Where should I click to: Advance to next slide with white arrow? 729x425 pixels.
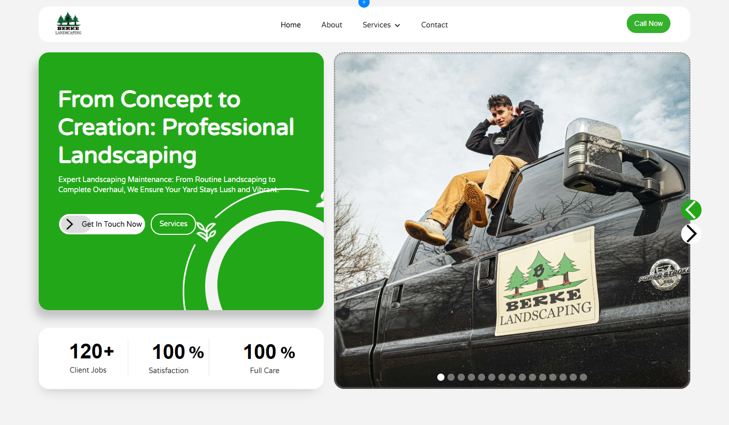point(691,234)
